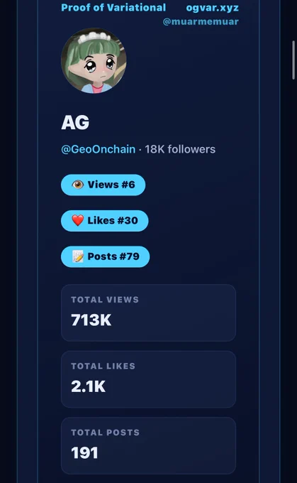297x483 pixels.
Task: Open the @GeoOnchain profile handle
Action: [x=98, y=149]
